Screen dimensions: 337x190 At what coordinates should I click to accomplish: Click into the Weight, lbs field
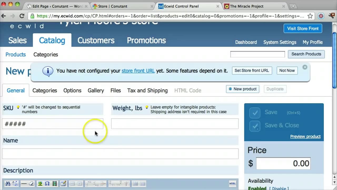coord(175,124)
